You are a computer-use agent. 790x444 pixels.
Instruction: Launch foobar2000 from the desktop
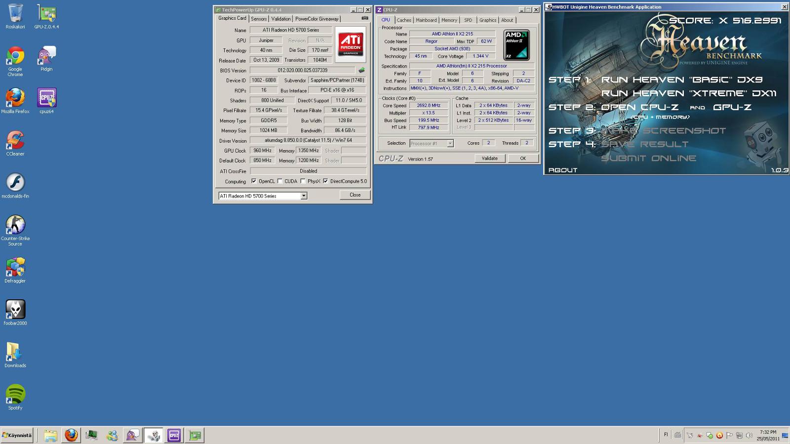15,313
